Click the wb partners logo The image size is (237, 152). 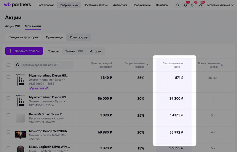coord(17,5)
